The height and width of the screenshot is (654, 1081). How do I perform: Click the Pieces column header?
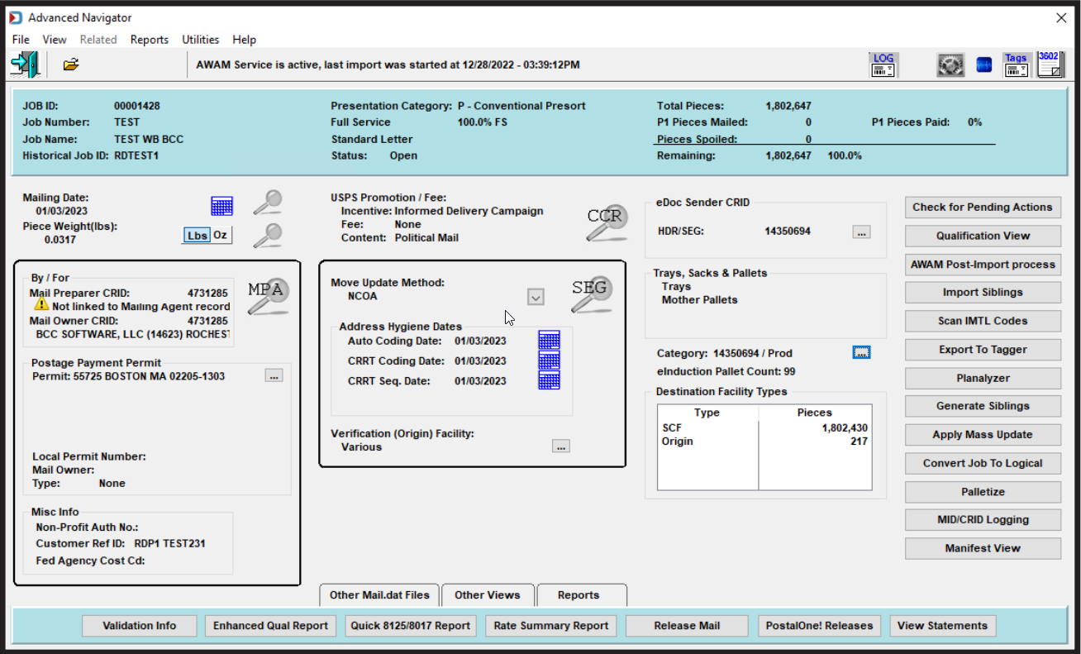(814, 413)
